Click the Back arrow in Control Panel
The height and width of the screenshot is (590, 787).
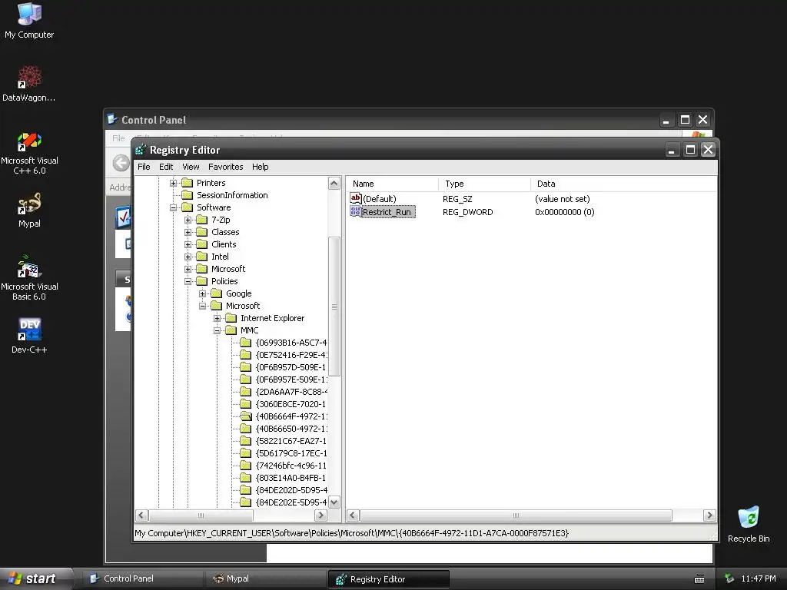(x=121, y=163)
